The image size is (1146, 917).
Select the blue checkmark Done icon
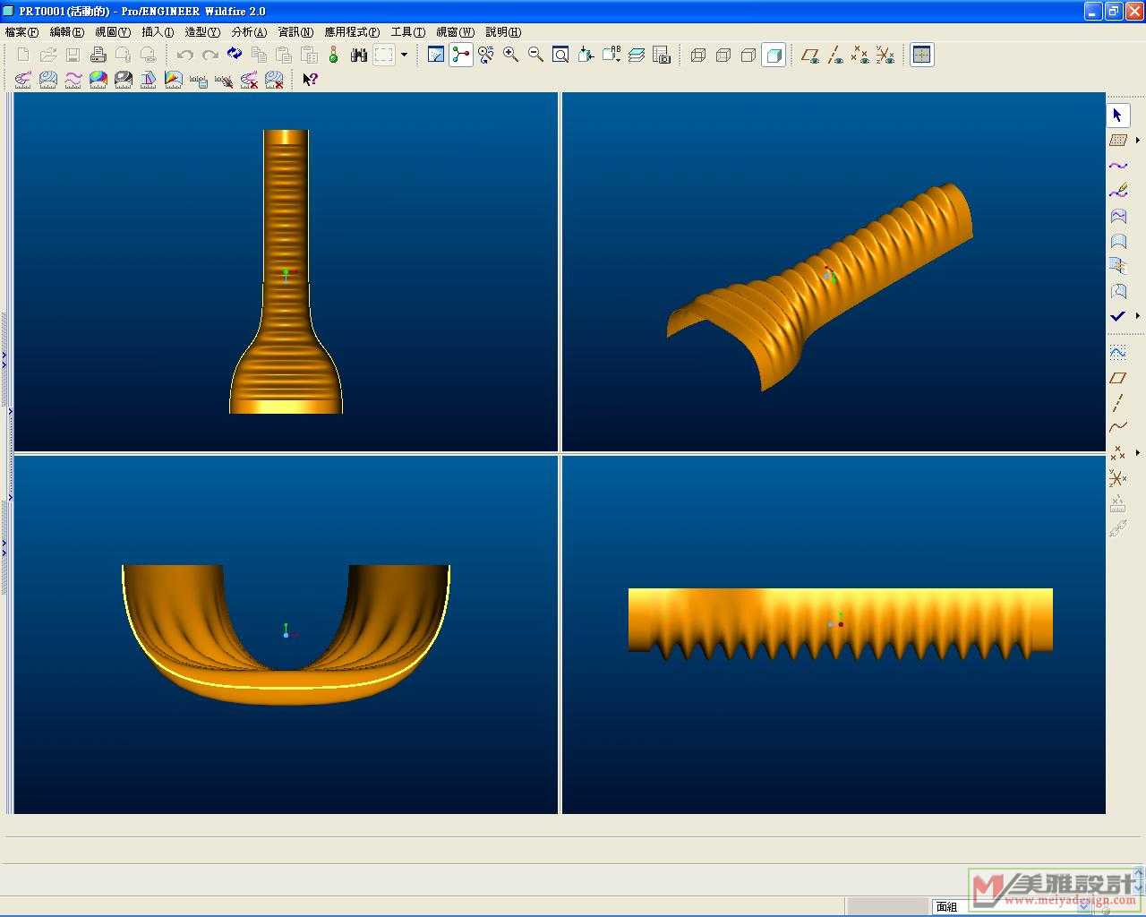[1117, 316]
